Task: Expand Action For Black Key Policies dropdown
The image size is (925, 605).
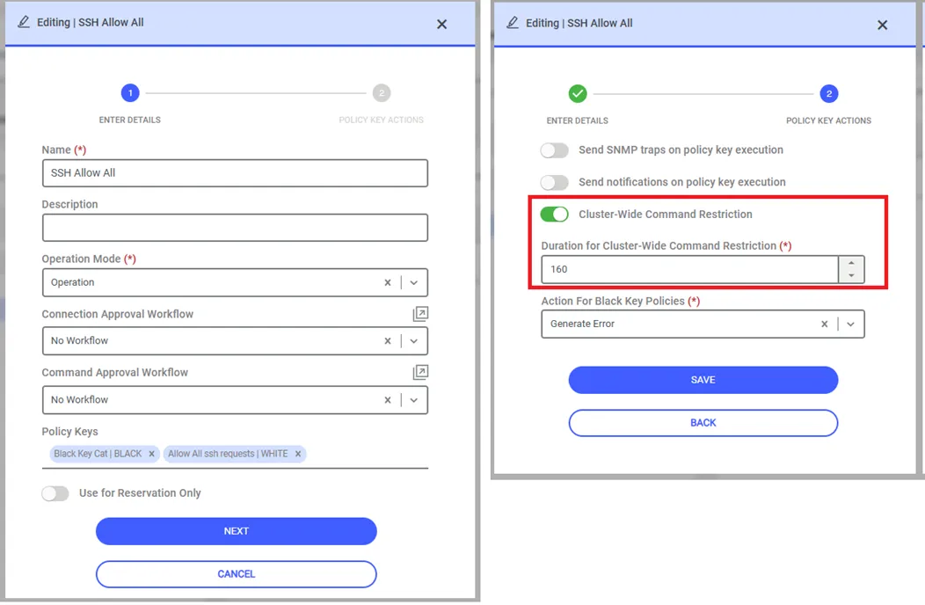Action: 850,324
